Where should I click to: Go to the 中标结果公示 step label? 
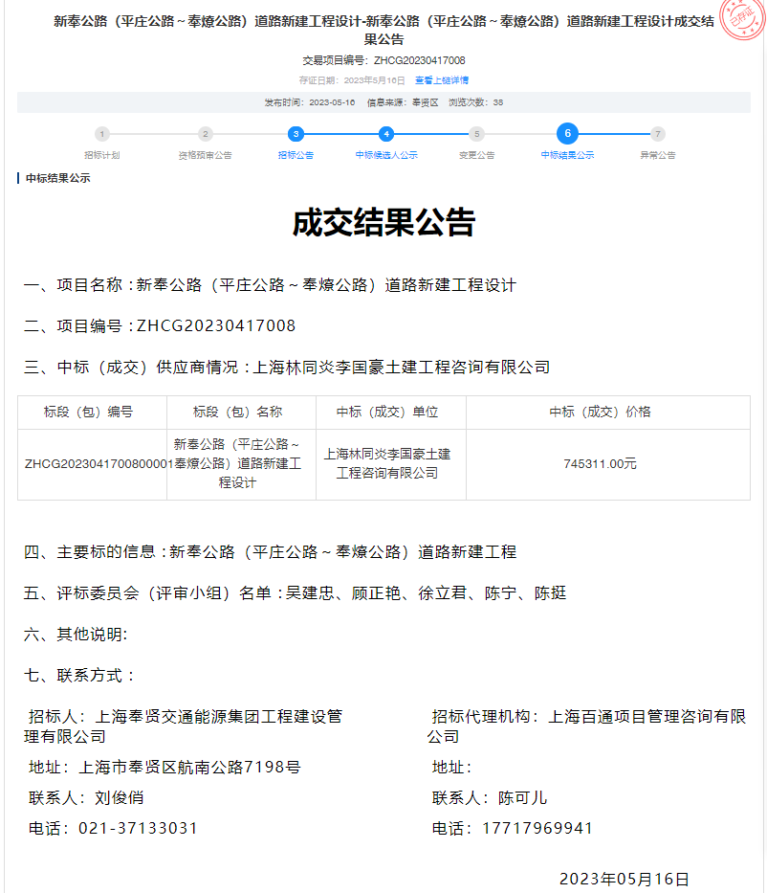point(567,155)
